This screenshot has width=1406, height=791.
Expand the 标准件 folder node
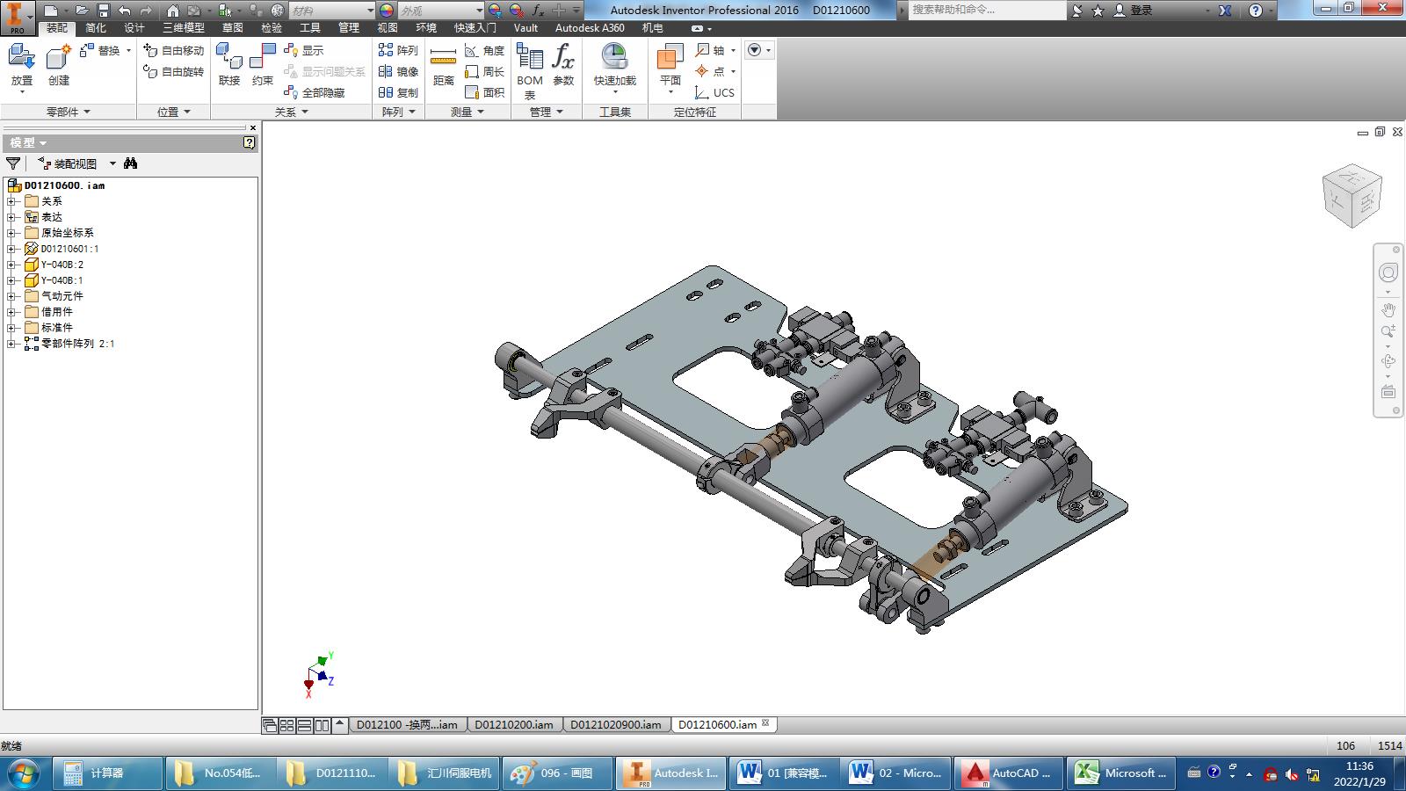[11, 328]
